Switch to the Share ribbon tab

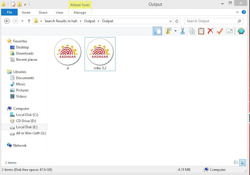(x=43, y=12)
